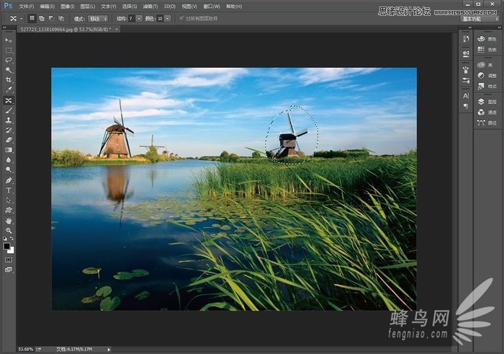Select the Pen tool

pyautogui.click(x=9, y=180)
